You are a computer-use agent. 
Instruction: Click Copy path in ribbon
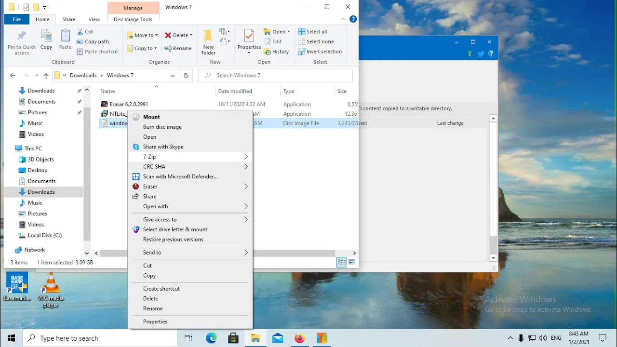click(93, 41)
